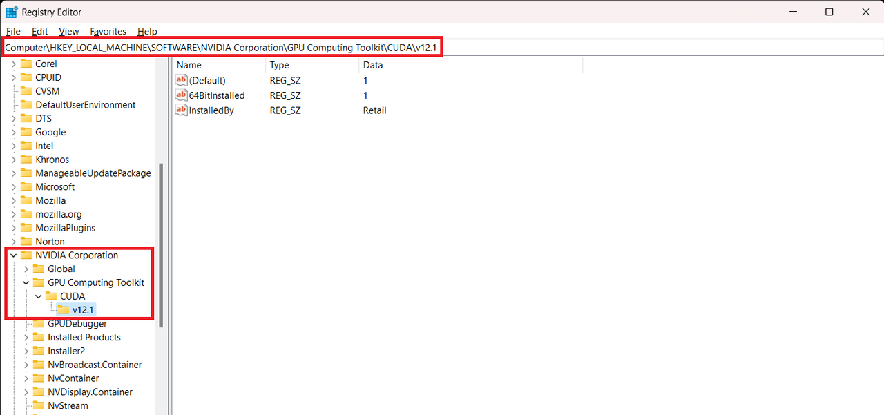The height and width of the screenshot is (415, 884).
Task: Select the CPUID key folder icon
Action: 26,77
